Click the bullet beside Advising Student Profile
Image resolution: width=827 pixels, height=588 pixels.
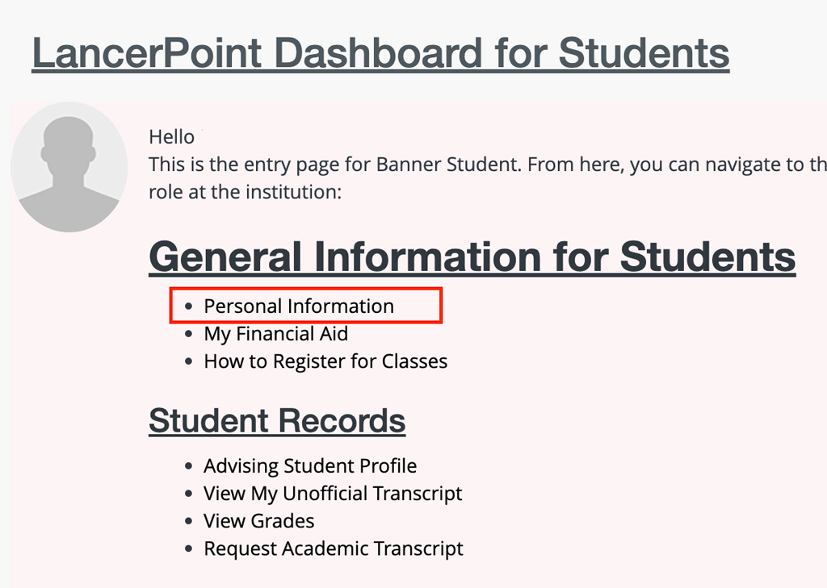(189, 467)
